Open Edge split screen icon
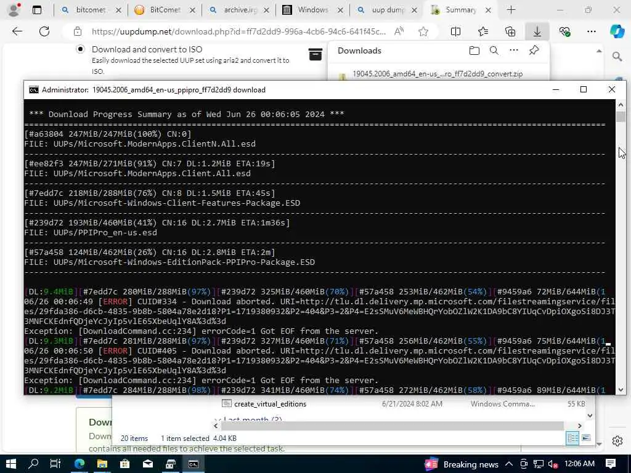This screenshot has height=473, width=631. (x=455, y=31)
